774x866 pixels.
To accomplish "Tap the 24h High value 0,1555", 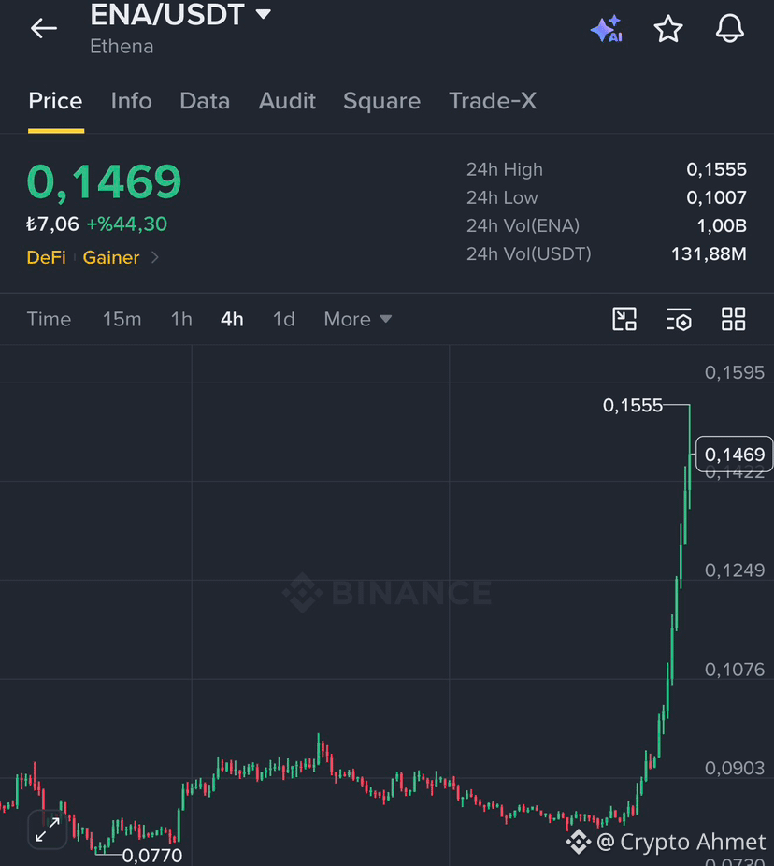I will [x=716, y=169].
